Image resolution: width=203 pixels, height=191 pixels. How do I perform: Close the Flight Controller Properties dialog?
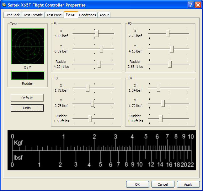(198, 5)
